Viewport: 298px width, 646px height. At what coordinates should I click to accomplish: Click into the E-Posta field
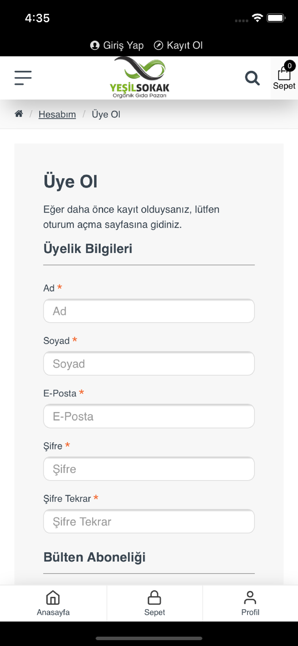(x=149, y=416)
